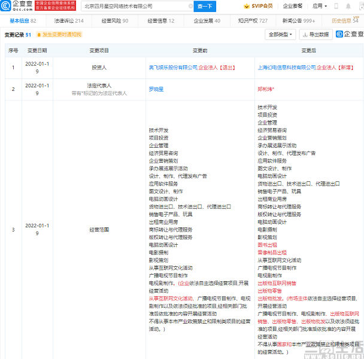Click the 变更后 column header

(308, 50)
